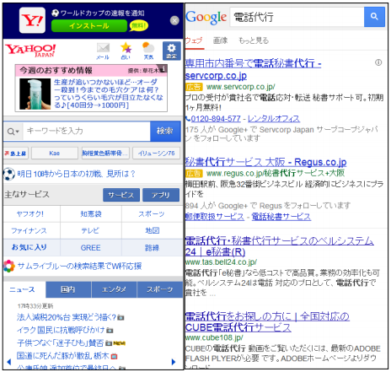Click the left arrow in news section

point(9,362)
